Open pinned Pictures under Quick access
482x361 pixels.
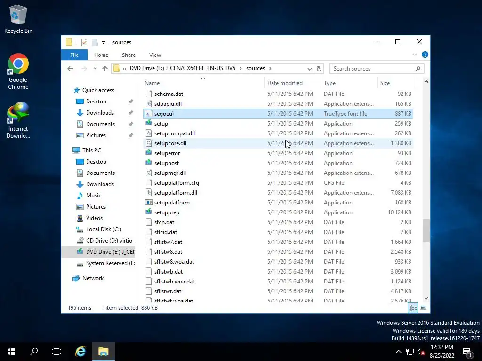click(x=96, y=135)
